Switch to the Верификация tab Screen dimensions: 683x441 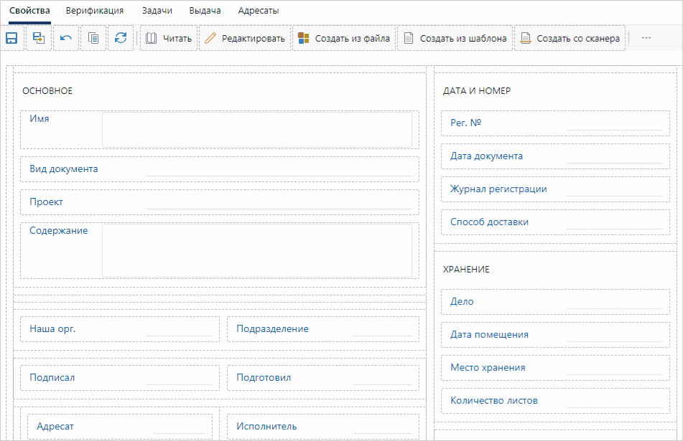(94, 11)
